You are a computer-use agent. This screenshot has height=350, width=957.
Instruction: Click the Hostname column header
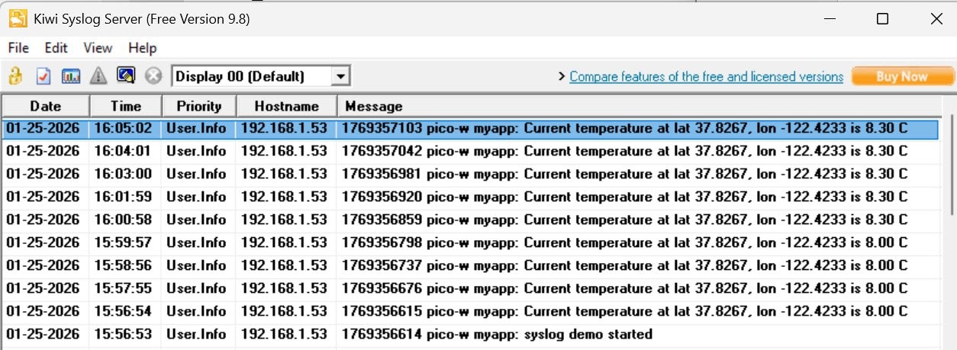[286, 106]
